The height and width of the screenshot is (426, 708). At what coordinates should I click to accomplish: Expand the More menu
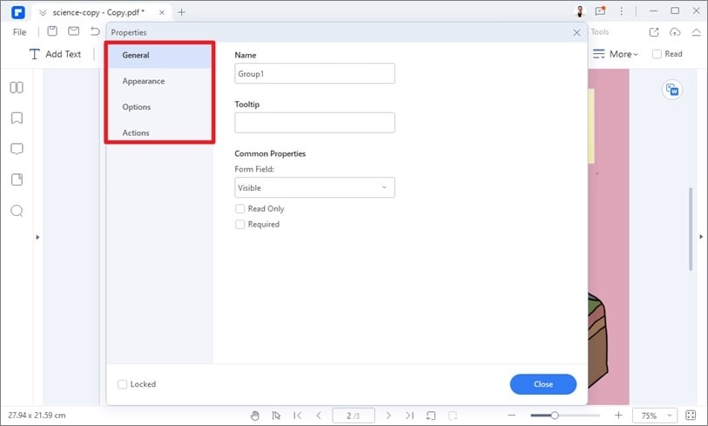click(x=617, y=54)
